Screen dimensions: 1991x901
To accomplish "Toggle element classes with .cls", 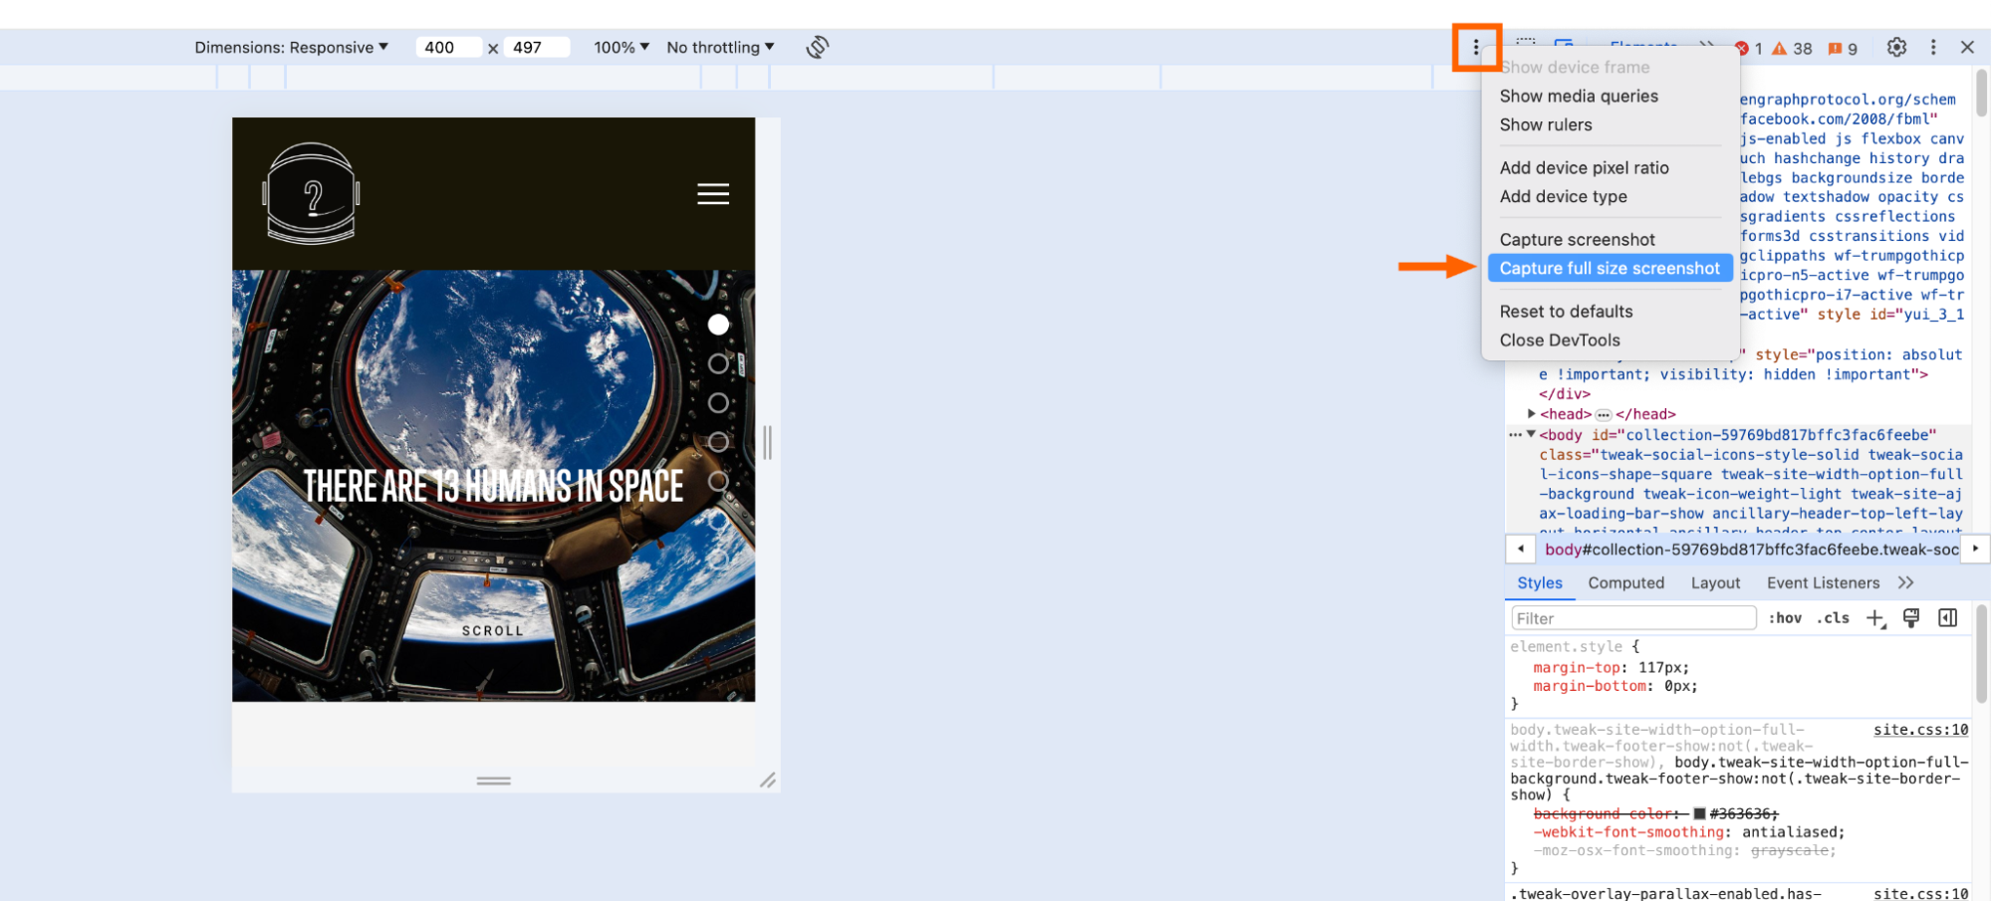I will point(1833,617).
